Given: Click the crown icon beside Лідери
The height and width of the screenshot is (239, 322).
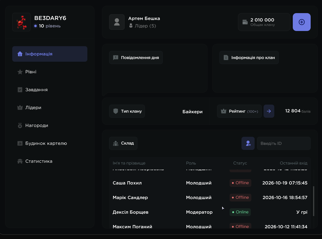Looking at the screenshot, I should pos(20,107).
